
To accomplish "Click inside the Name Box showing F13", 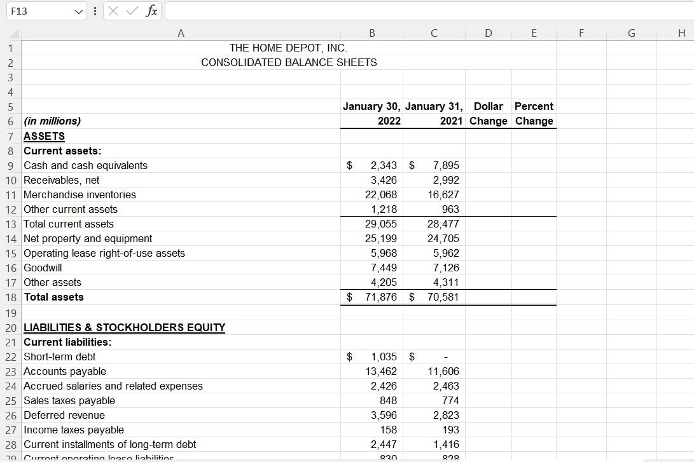I will pos(38,11).
